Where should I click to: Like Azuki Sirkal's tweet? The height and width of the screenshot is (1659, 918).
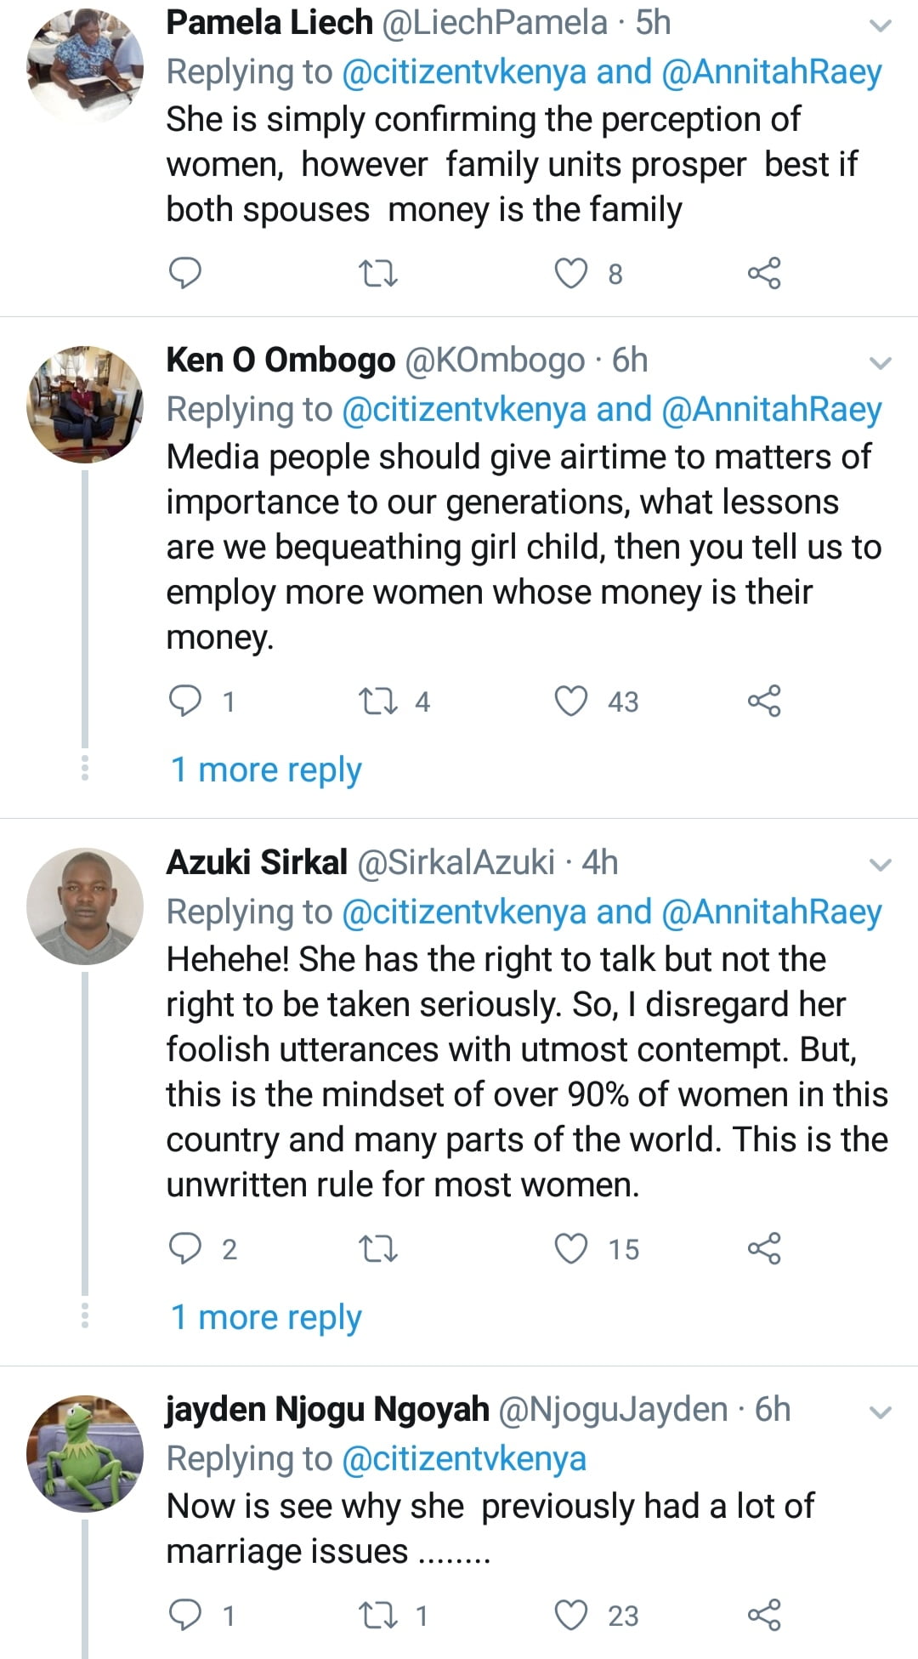[571, 1248]
